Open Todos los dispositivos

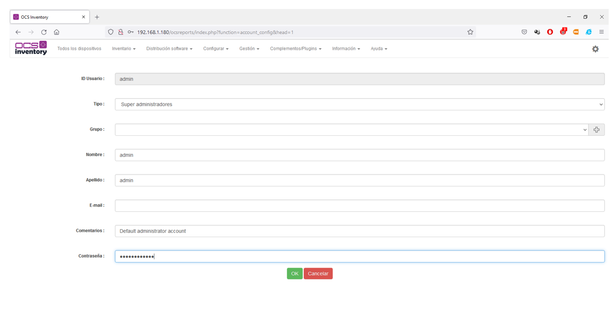pos(79,49)
